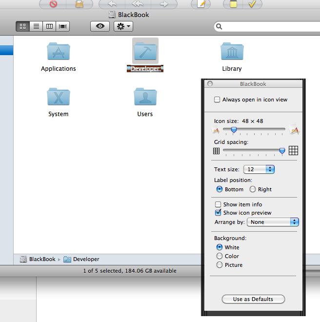Click the Users folder name label
The width and height of the screenshot is (320, 322).
[x=145, y=114]
